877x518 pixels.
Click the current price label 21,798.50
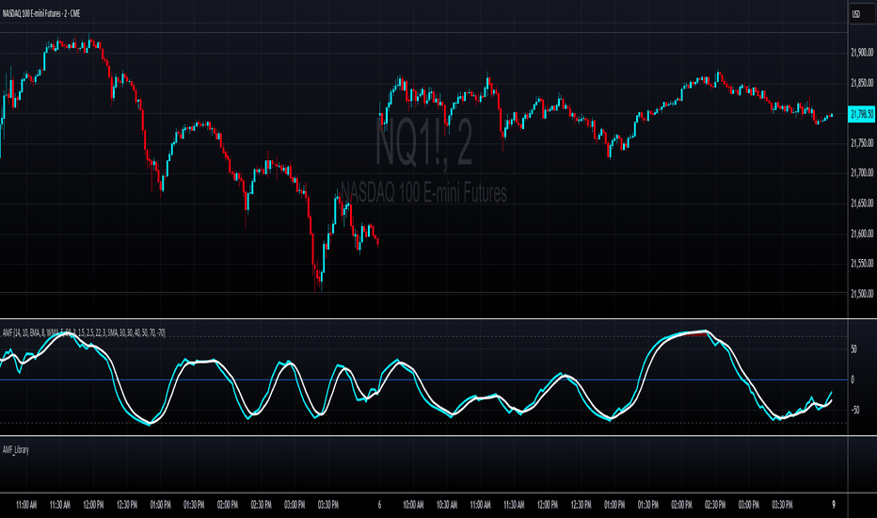pyautogui.click(x=862, y=114)
